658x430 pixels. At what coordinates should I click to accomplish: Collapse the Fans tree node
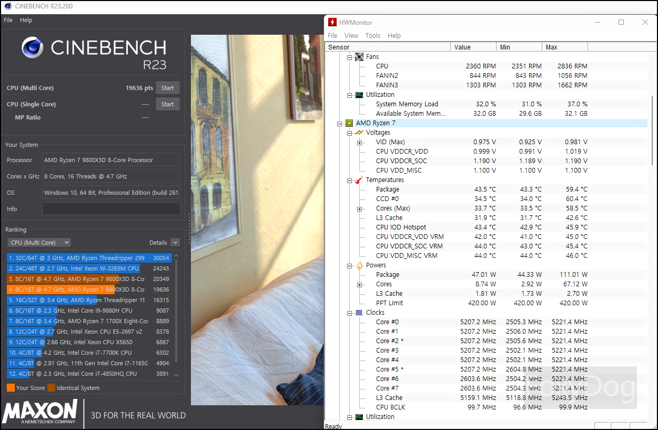pos(350,57)
